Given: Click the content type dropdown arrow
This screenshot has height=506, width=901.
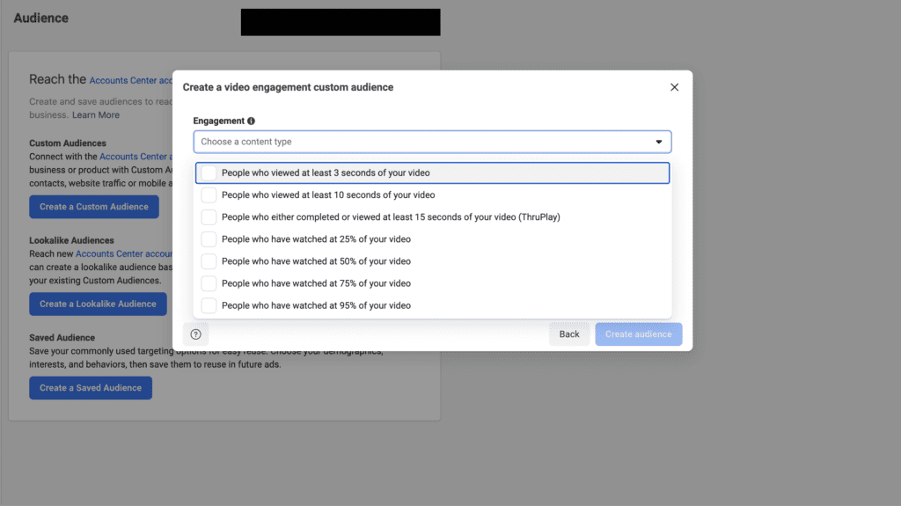Looking at the screenshot, I should pos(658,142).
